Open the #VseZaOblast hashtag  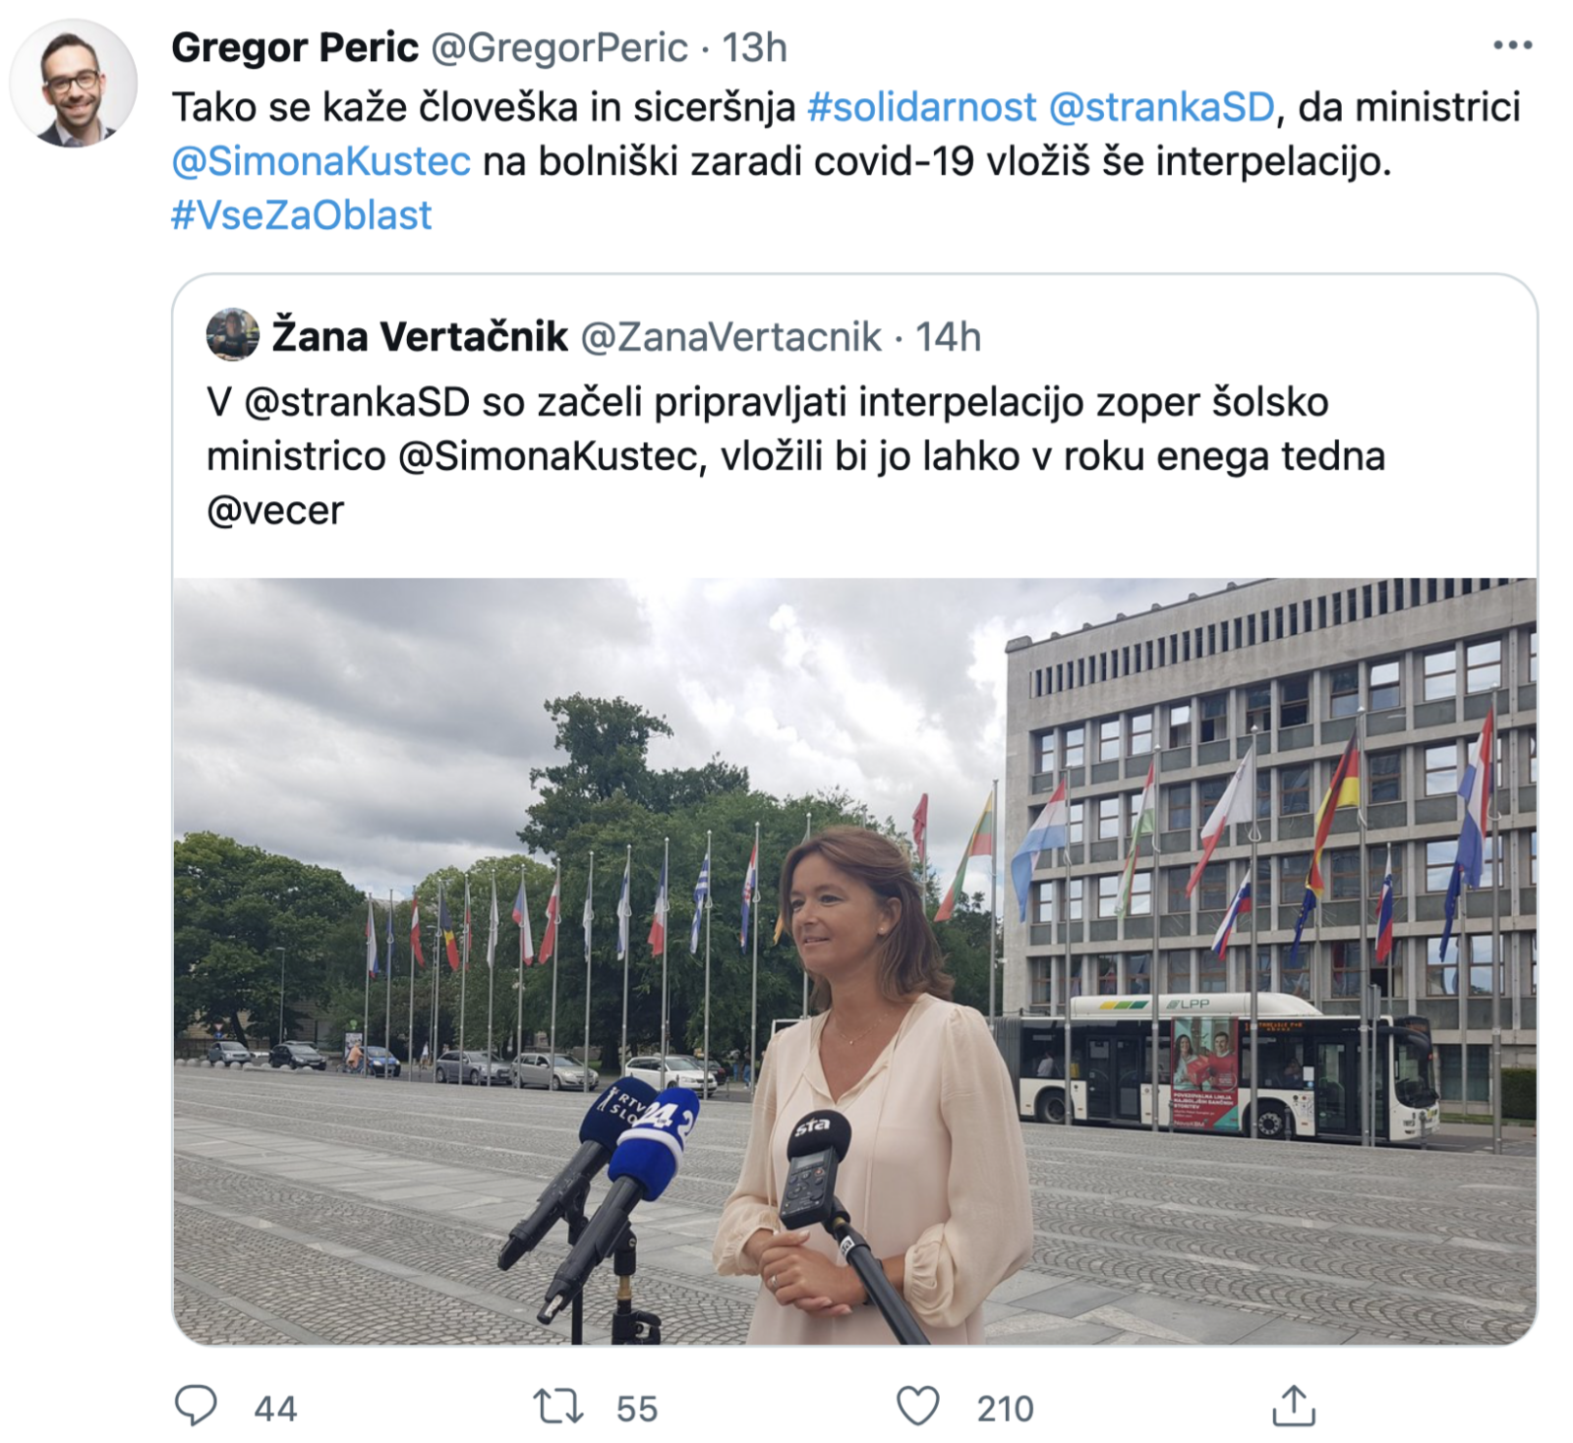coord(302,215)
